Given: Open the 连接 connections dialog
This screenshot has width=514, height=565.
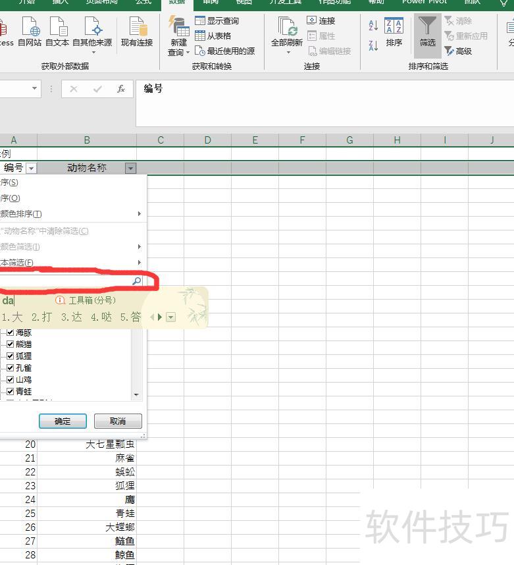Looking at the screenshot, I should coord(321,21).
